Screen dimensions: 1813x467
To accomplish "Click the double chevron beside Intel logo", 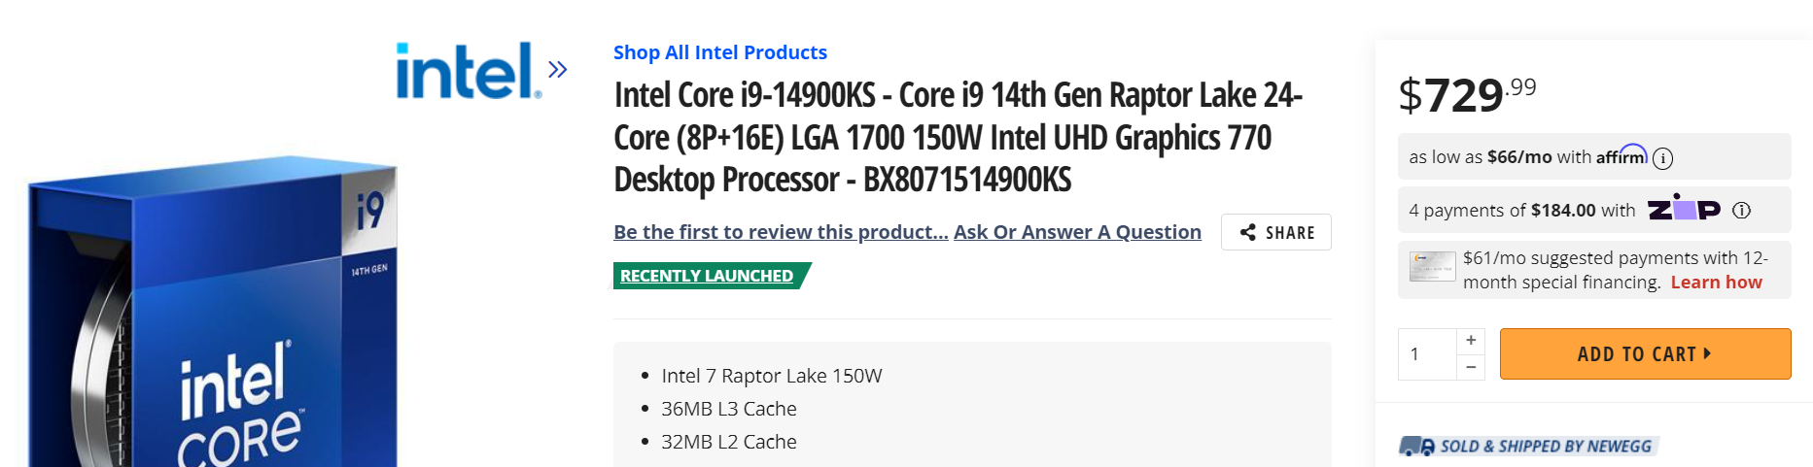I will pyautogui.click(x=557, y=70).
